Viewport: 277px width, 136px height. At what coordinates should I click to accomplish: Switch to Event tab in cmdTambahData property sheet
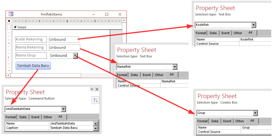click(x=35, y=117)
